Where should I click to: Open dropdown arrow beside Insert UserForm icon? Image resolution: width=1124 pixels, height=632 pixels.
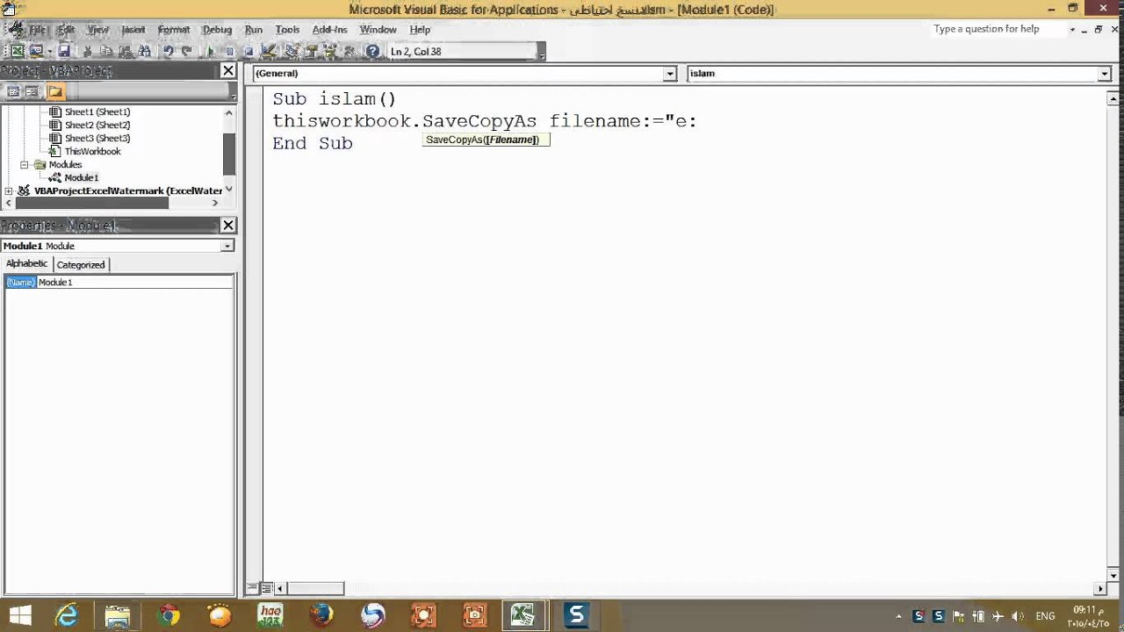[49, 51]
